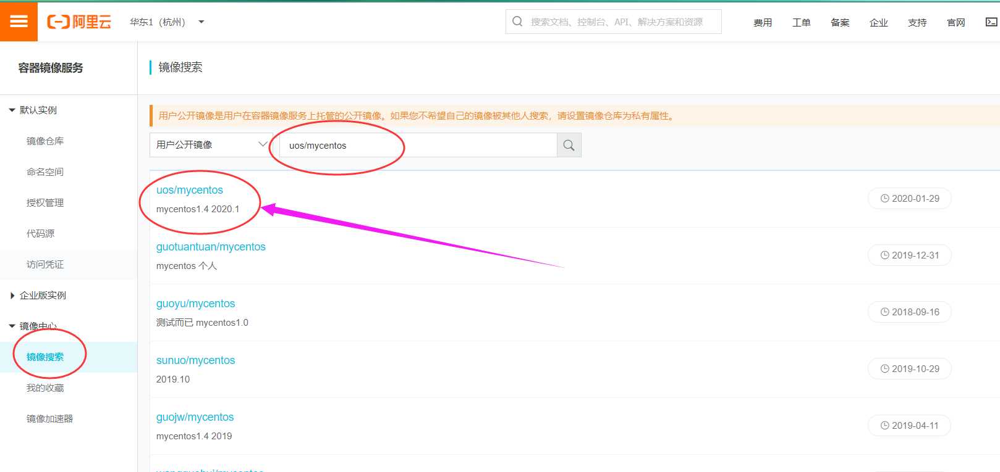Click the 2019-12-31 date badge
The image size is (1000, 472).
tap(909, 255)
